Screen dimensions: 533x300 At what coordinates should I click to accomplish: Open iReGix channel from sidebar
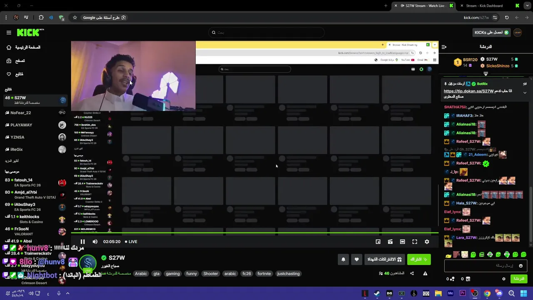[x=35, y=149]
